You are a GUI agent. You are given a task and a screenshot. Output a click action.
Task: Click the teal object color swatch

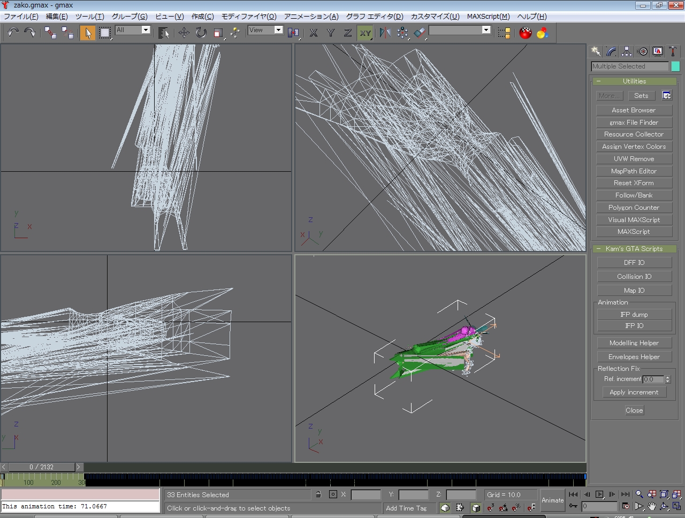675,66
